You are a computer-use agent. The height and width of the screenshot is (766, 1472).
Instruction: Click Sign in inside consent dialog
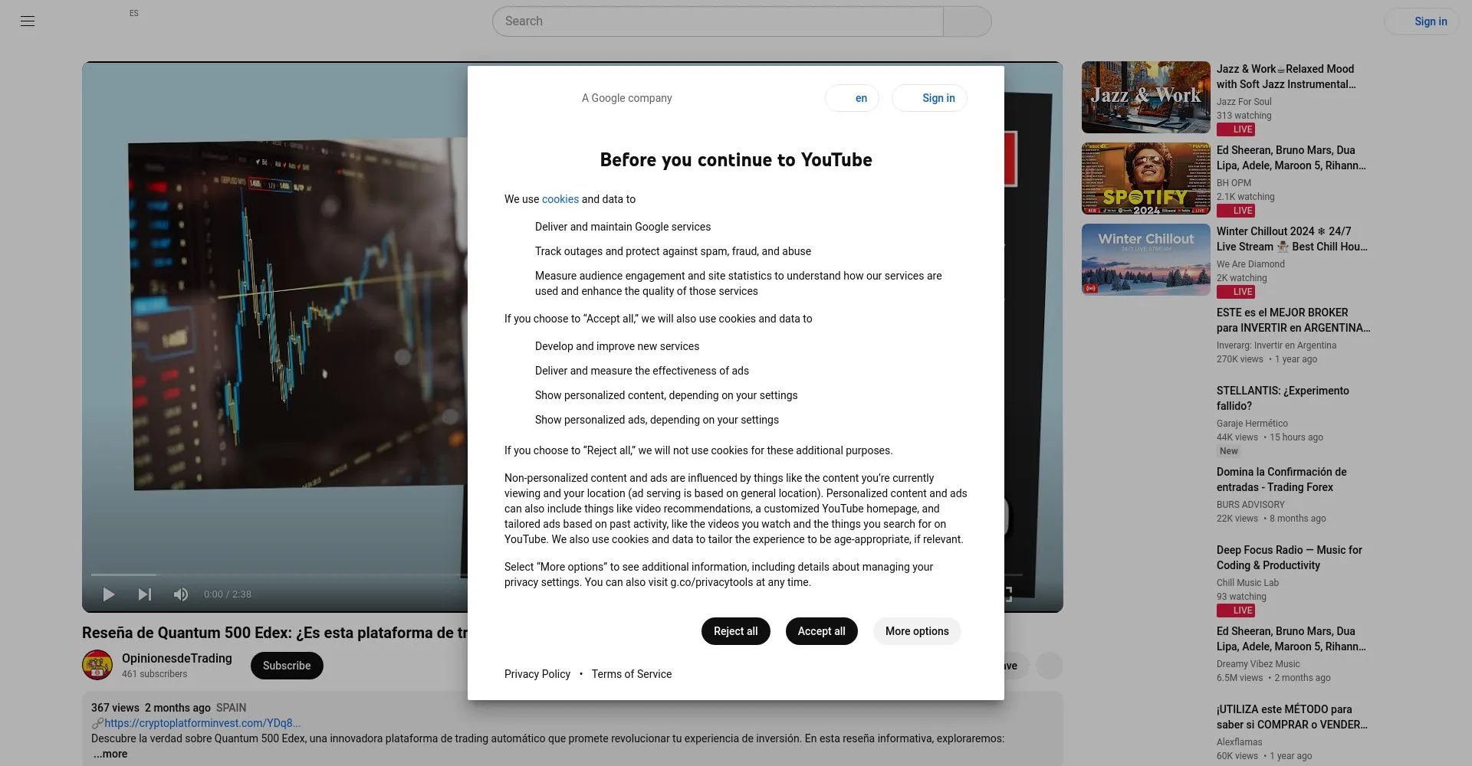[929, 98]
